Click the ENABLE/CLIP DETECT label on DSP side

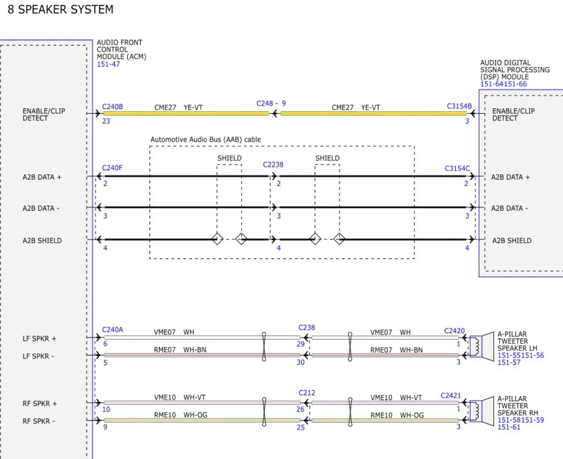pyautogui.click(x=513, y=115)
